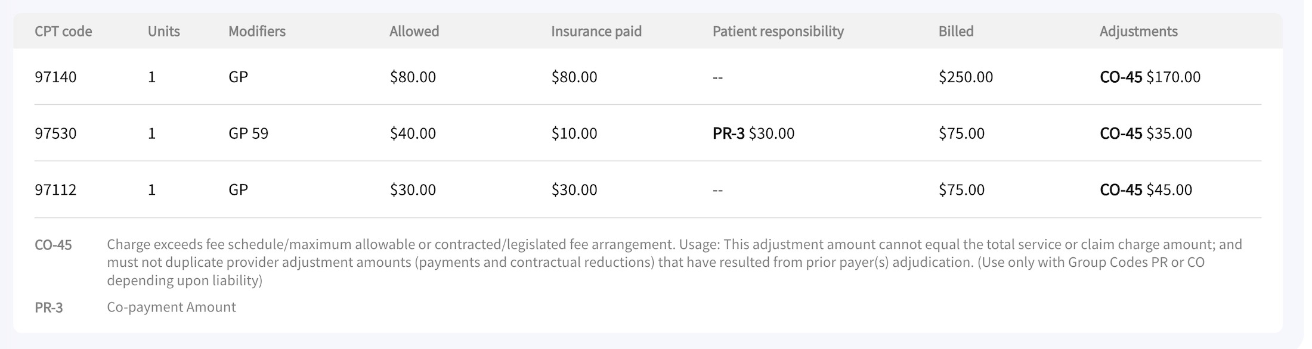Click the PR-3 $30.00 patient responsibility
Image resolution: width=1312 pixels, height=349 pixels.
click(x=753, y=133)
